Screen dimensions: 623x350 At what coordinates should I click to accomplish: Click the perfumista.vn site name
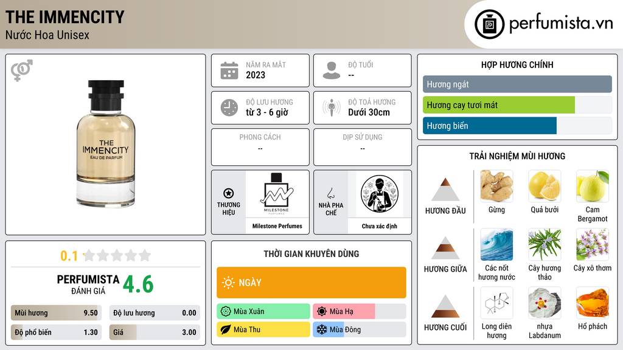pos(561,24)
